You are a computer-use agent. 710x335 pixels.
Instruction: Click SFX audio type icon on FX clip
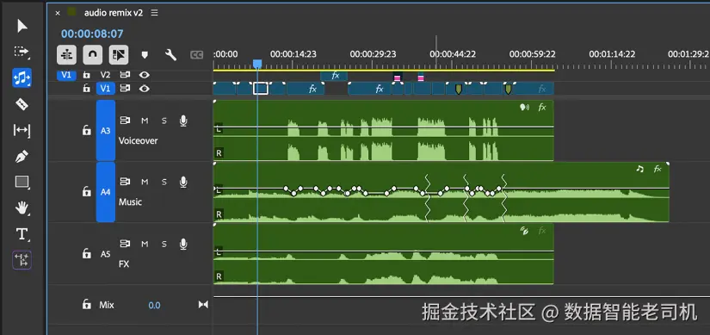524,231
